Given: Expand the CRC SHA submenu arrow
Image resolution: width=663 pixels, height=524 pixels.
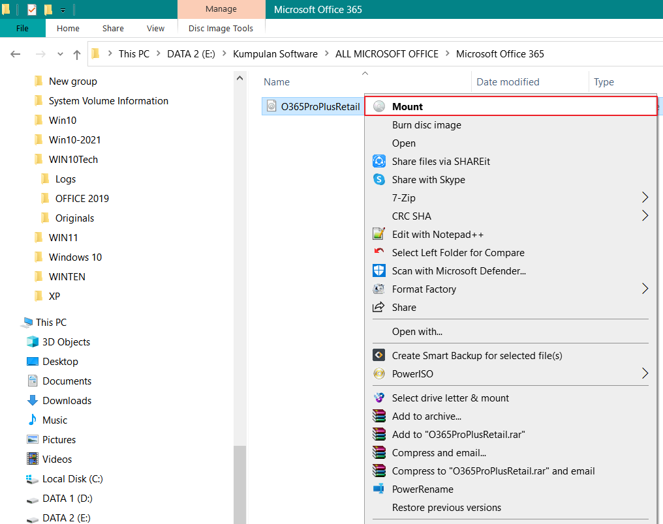Looking at the screenshot, I should [x=645, y=215].
